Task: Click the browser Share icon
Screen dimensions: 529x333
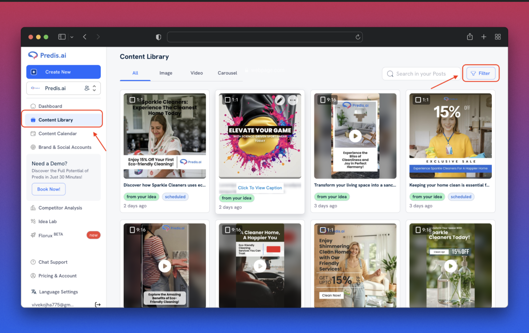Action: click(x=470, y=37)
